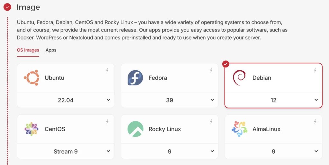
Task: Click the CentOS logo icon
Action: coord(31,129)
